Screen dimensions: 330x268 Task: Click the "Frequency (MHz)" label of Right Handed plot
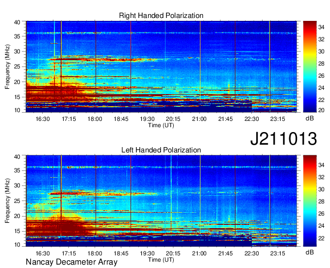point(8,67)
